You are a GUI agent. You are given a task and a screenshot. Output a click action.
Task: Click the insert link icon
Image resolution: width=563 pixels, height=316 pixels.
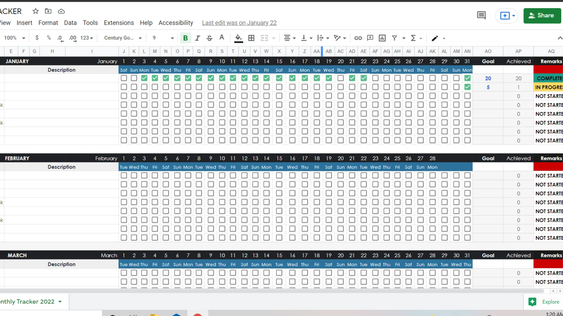pyautogui.click(x=358, y=38)
